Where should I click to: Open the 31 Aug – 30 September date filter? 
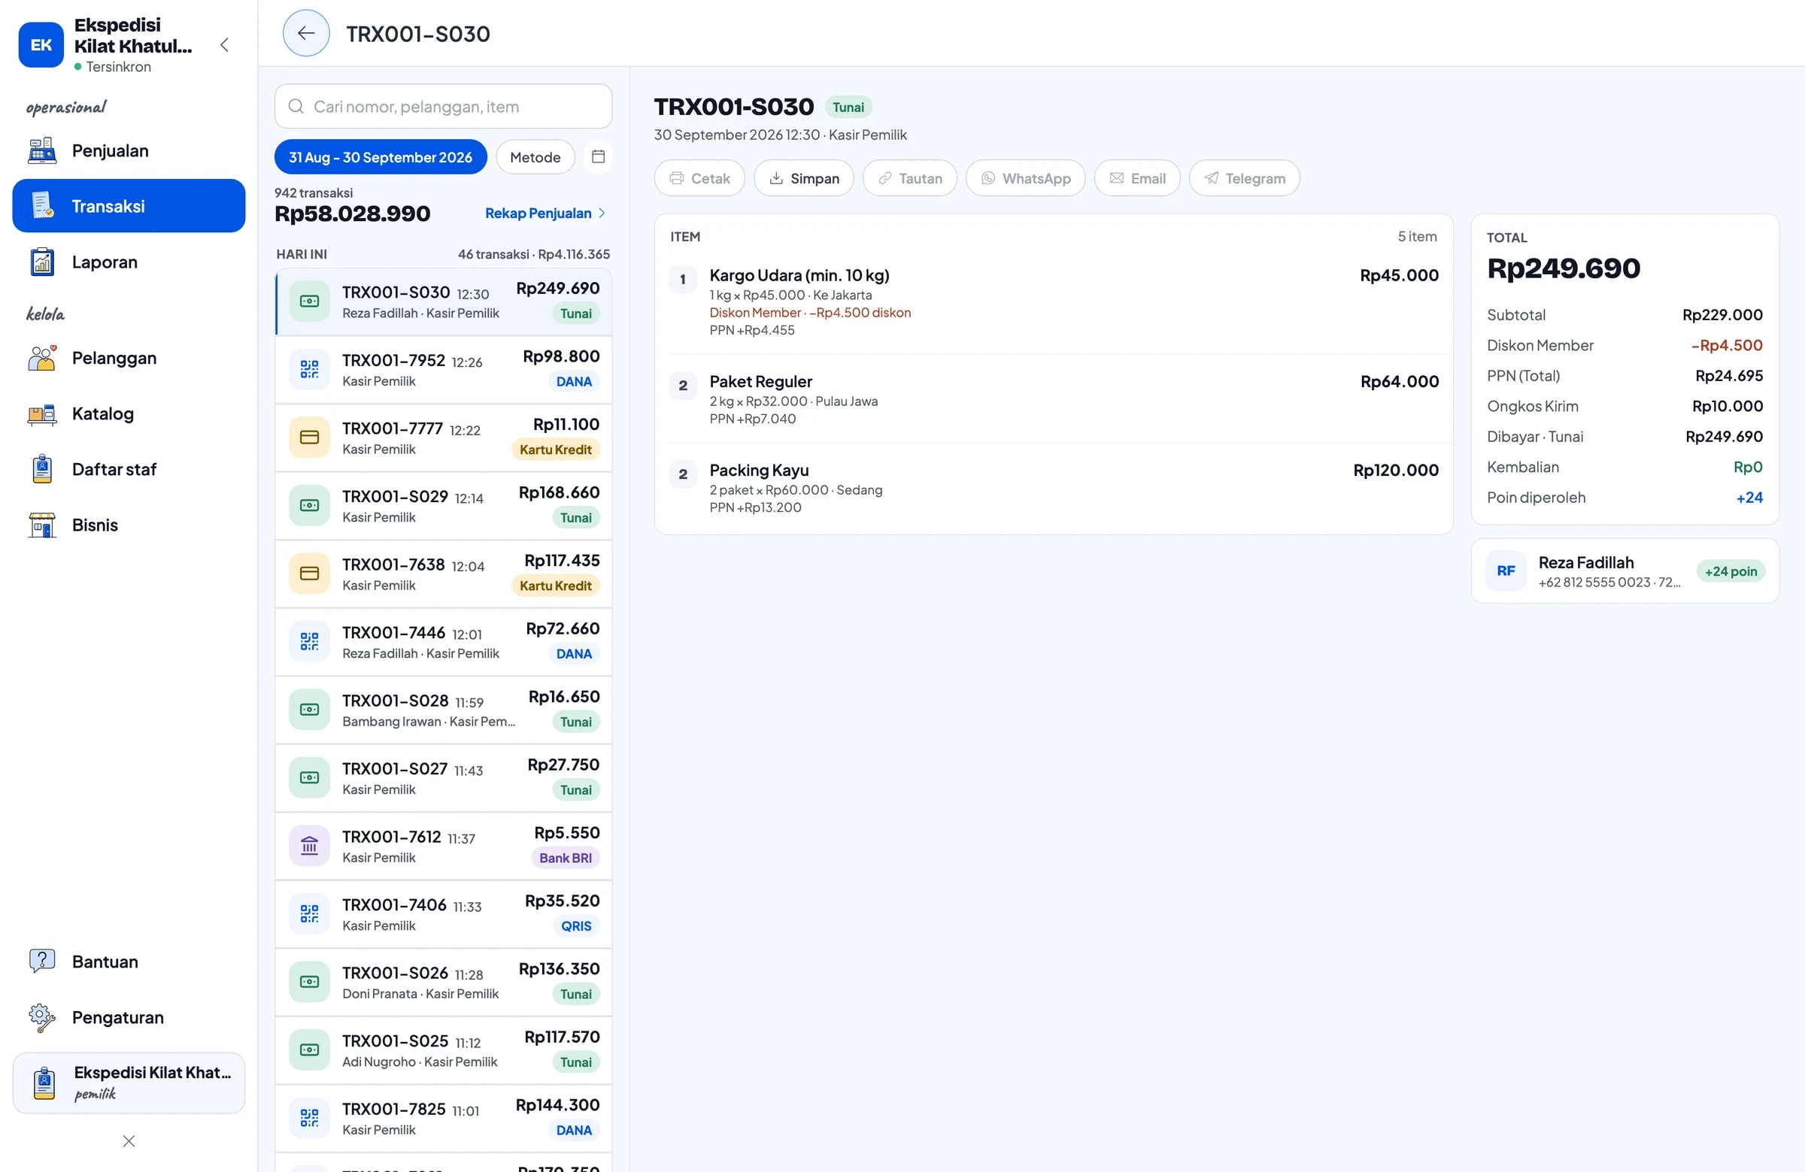point(381,157)
